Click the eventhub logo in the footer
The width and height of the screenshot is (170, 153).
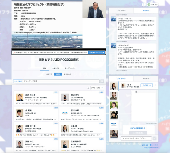tap(154, 145)
